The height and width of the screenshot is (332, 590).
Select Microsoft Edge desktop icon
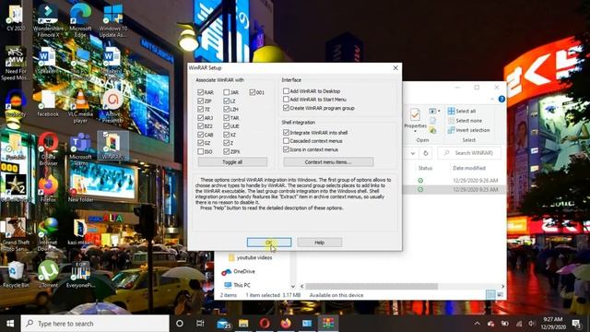pyautogui.click(x=80, y=20)
